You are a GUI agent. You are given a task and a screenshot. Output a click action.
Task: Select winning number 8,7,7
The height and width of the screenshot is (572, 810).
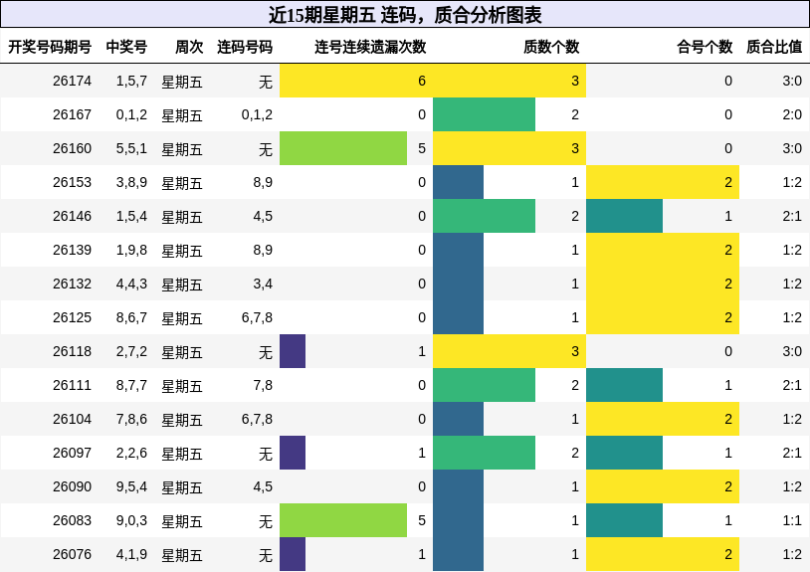click(x=131, y=385)
